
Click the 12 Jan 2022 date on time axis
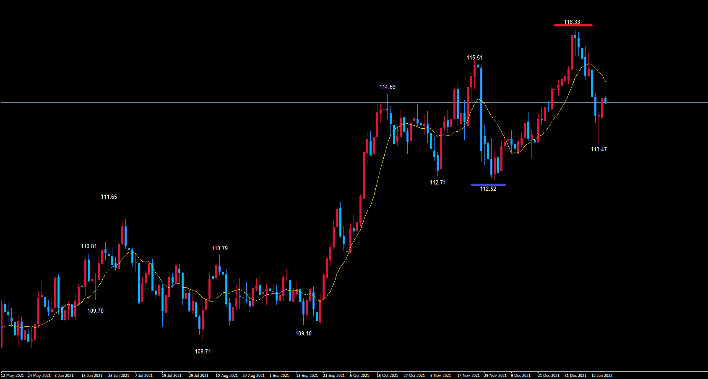(601, 376)
